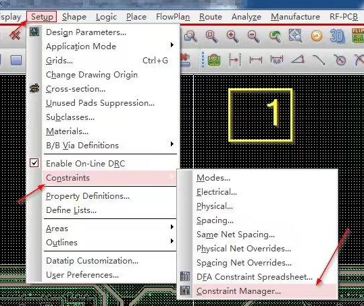Open the Manufacture menu
364x306 pixels.
[x=295, y=17]
